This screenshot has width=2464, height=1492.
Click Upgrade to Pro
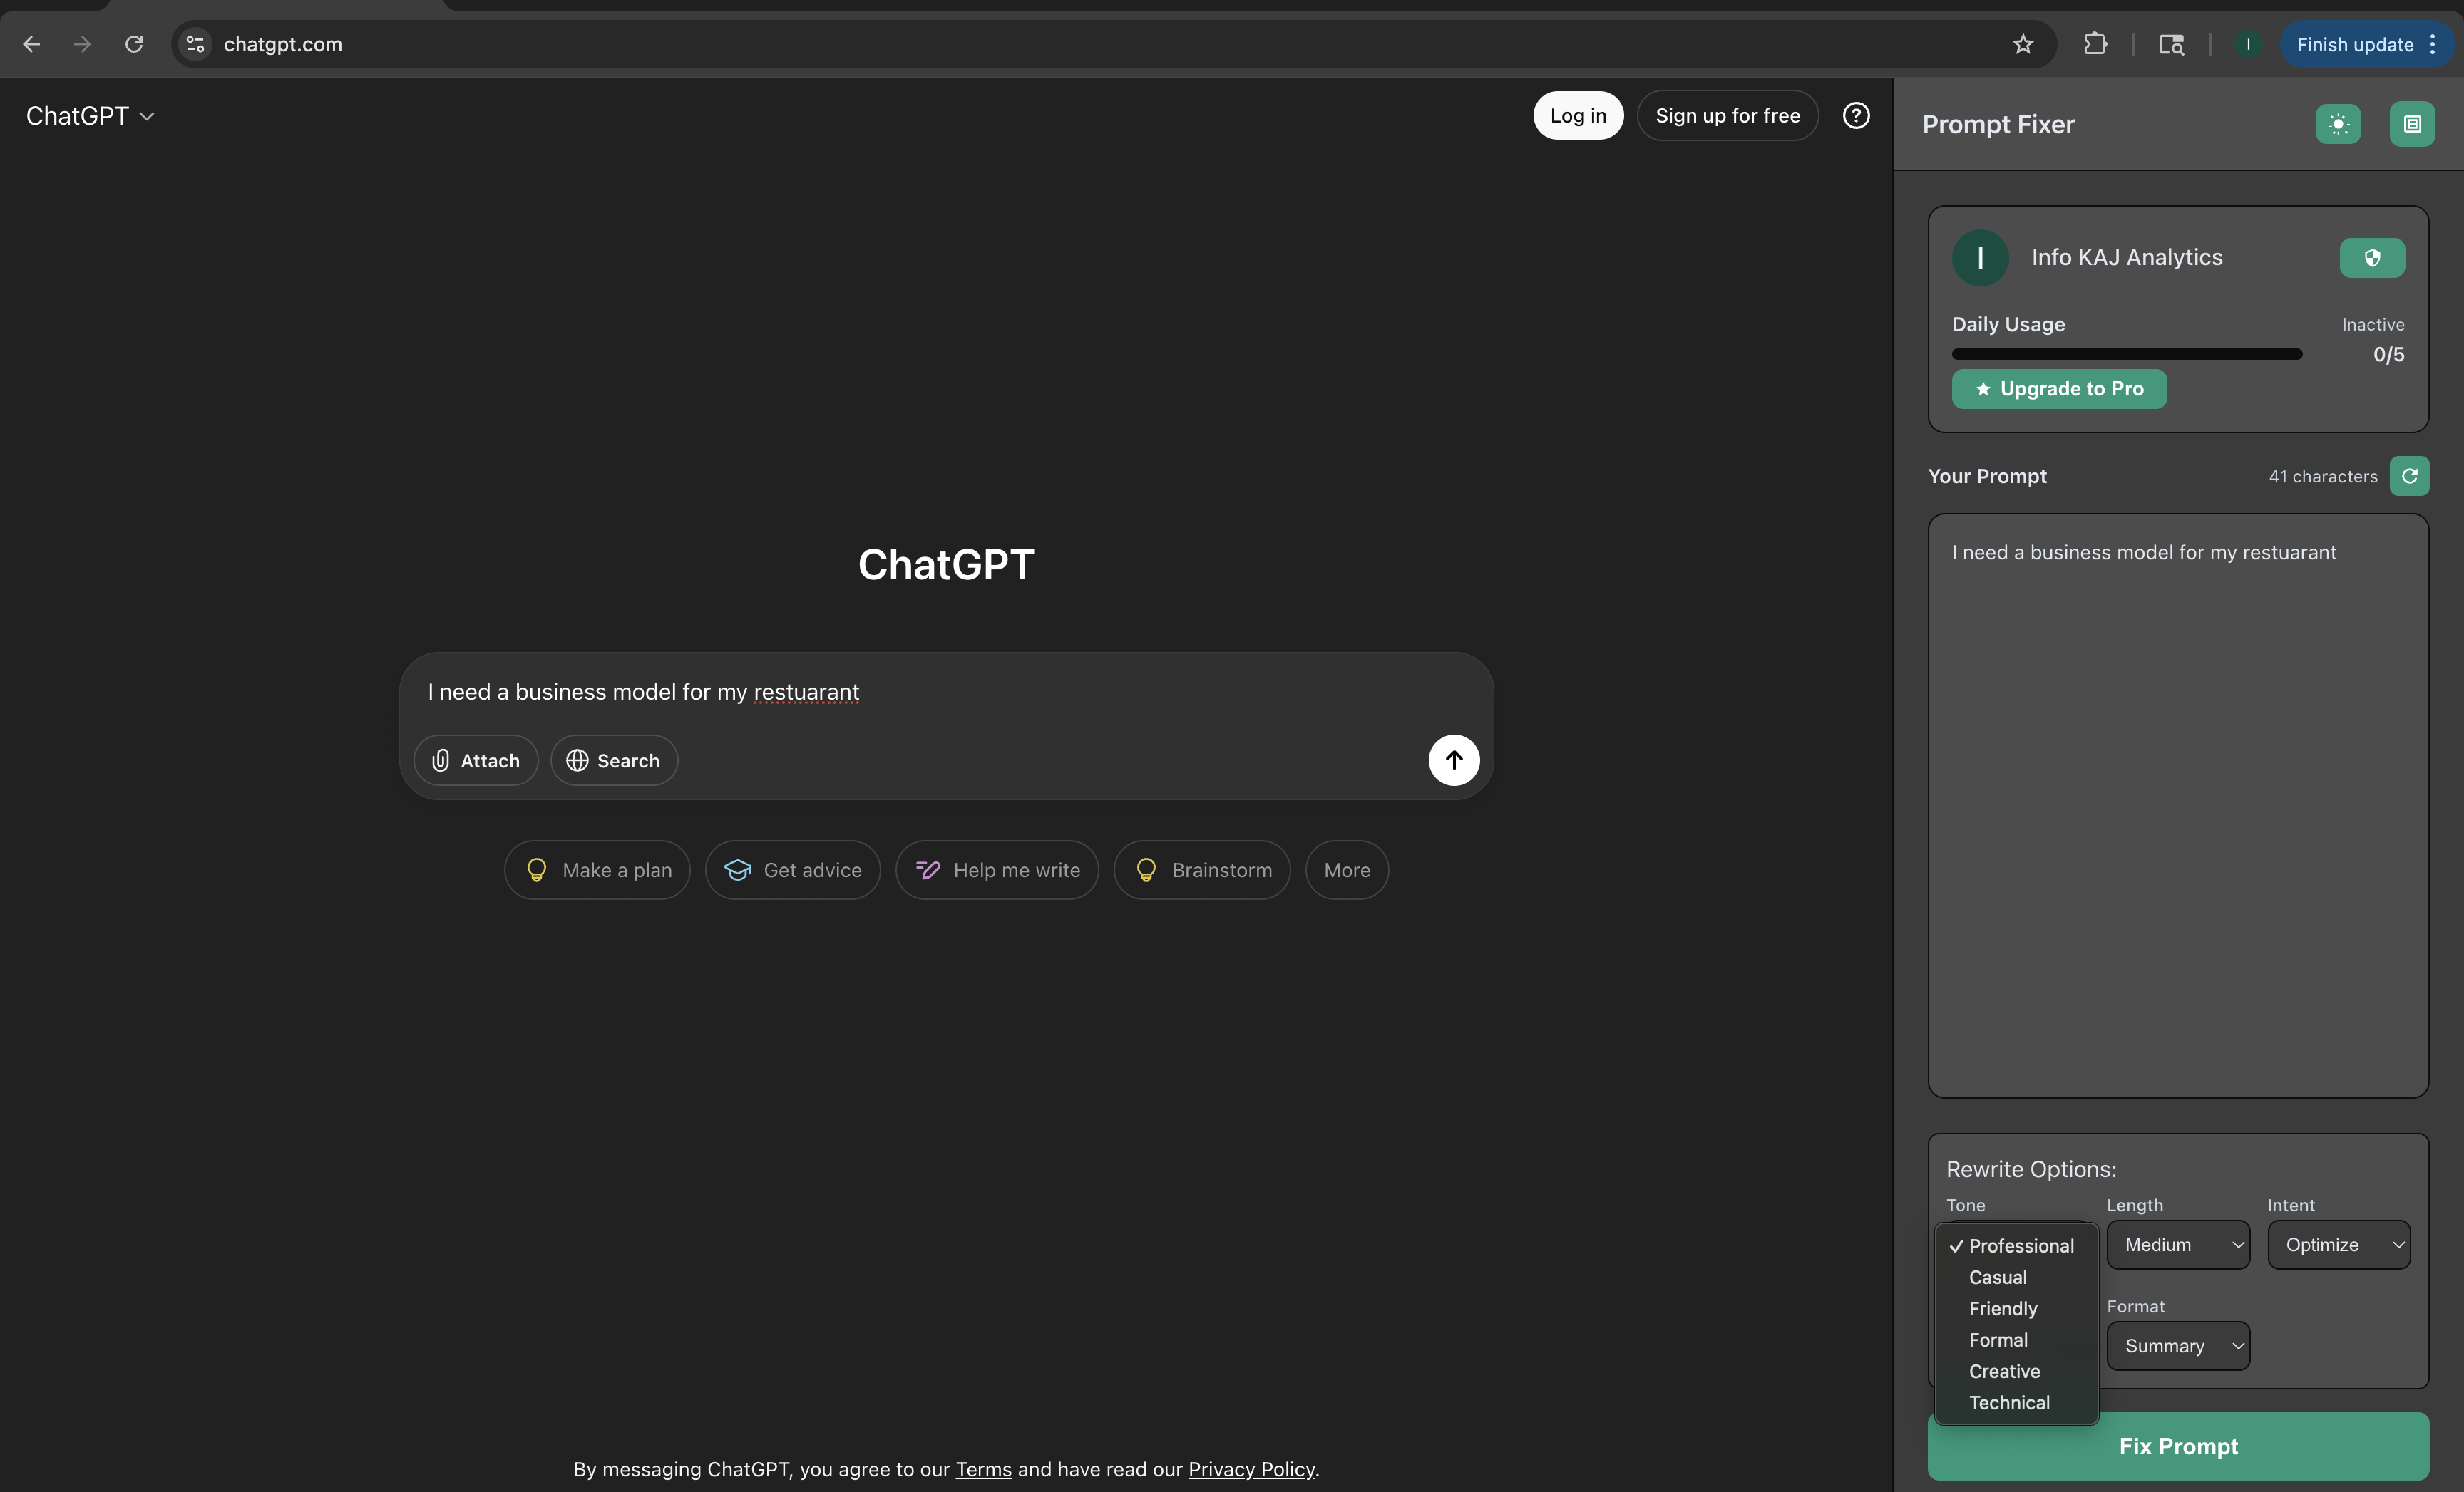[2059, 389]
